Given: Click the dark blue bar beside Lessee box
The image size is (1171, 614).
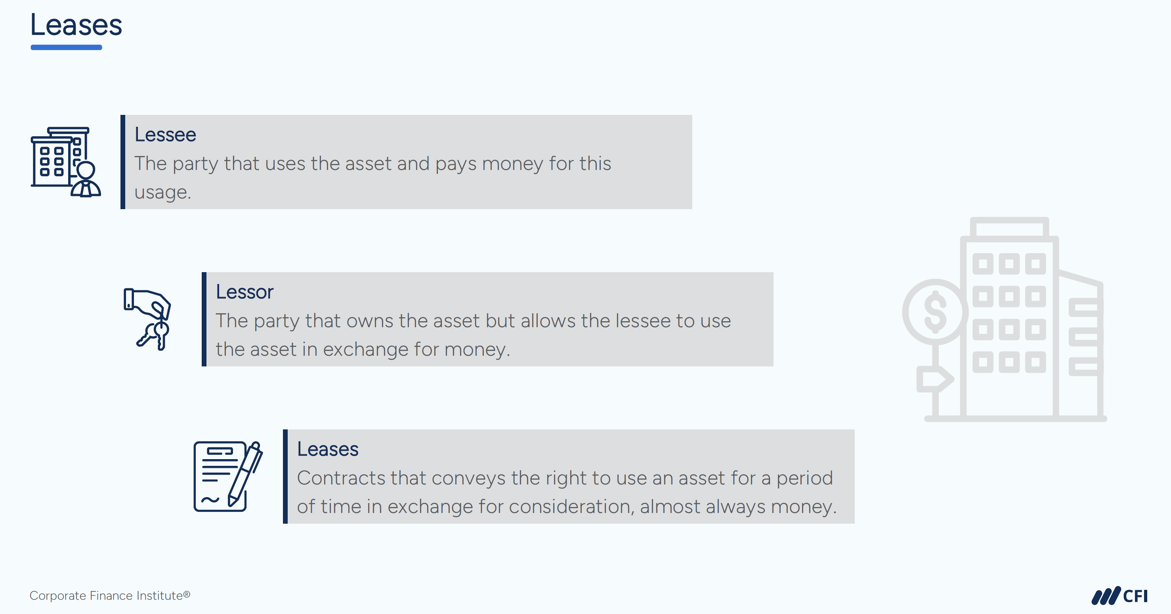Looking at the screenshot, I should click(123, 162).
